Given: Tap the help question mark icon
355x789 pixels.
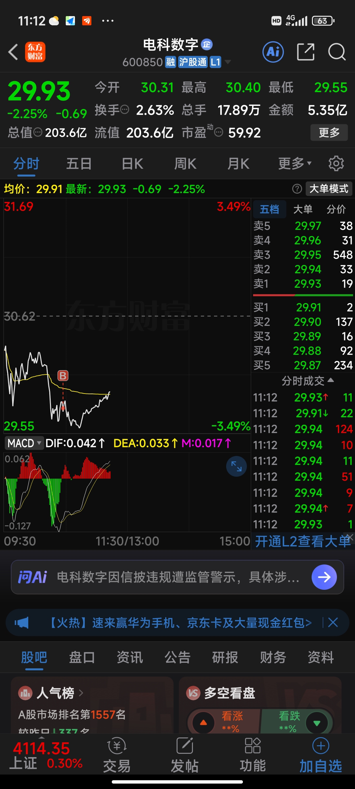Looking at the screenshot, I should point(297,189).
